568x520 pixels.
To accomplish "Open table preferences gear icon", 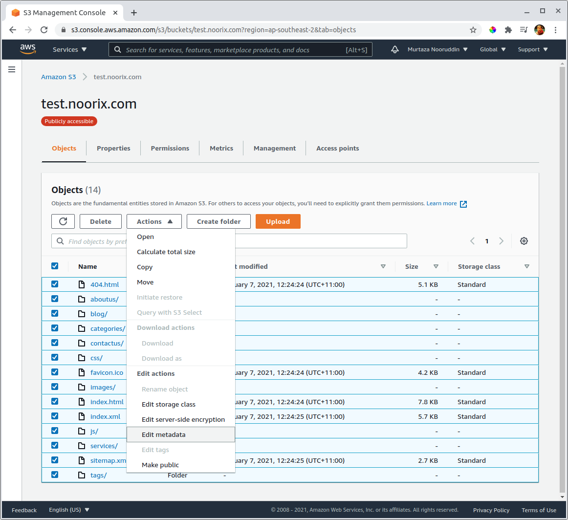I will (524, 241).
